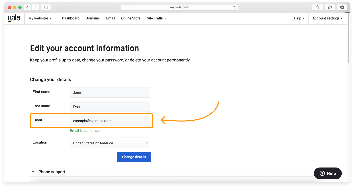Click the reload icon in the address bar
The image size is (354, 188).
coord(234,7)
